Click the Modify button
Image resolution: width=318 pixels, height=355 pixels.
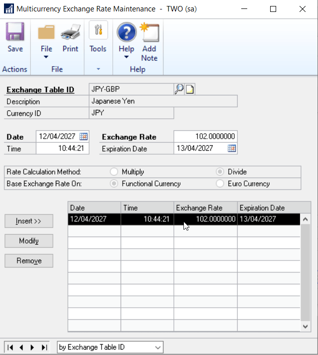tap(29, 241)
